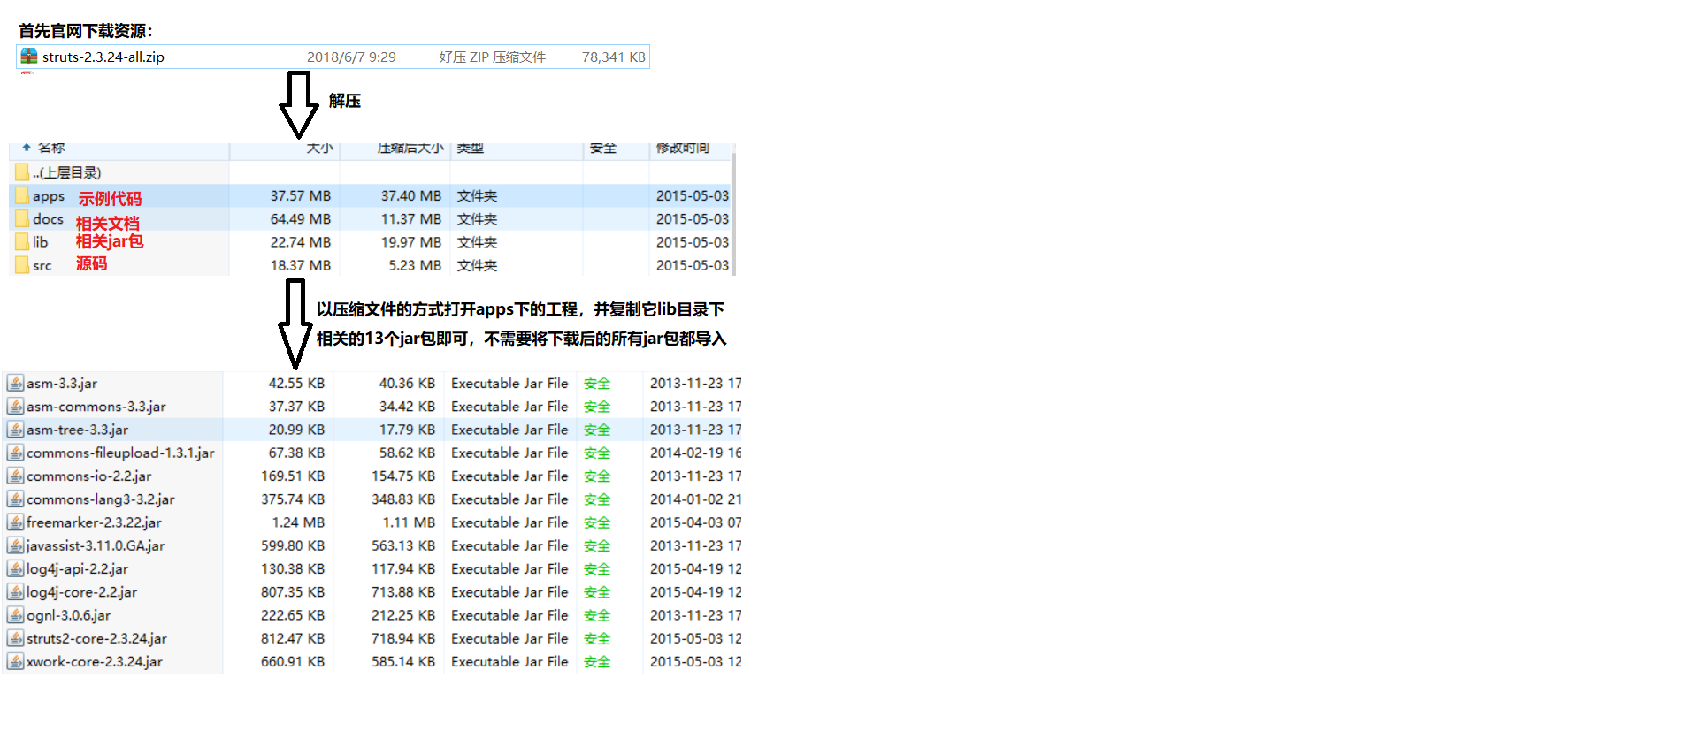Click the 1.24 MB size of freemarker
The height and width of the screenshot is (754, 1693).
pyautogui.click(x=298, y=522)
